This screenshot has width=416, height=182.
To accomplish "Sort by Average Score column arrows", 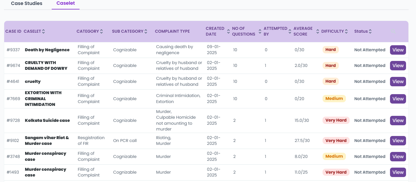I will (x=318, y=31).
